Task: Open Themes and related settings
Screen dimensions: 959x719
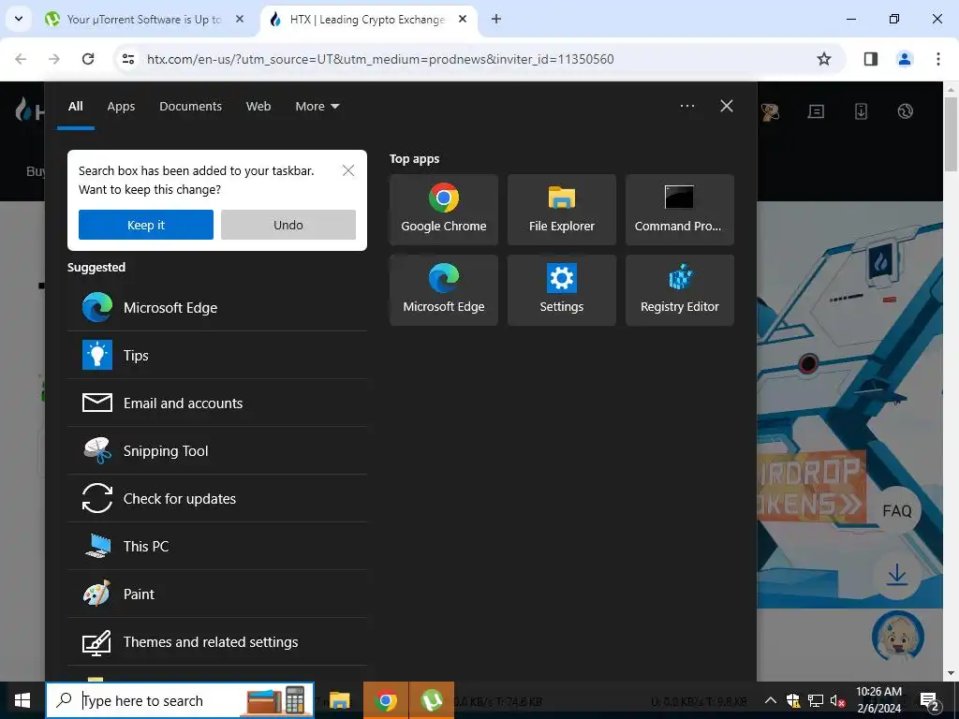Action: (x=217, y=641)
